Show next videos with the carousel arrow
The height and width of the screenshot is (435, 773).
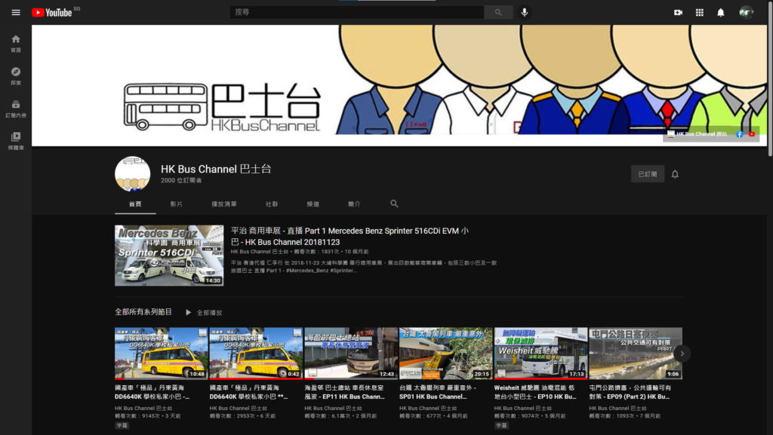tap(682, 354)
